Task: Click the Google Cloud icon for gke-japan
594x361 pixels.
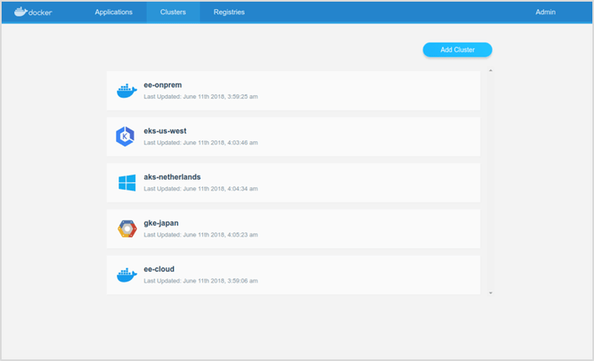Action: (127, 229)
